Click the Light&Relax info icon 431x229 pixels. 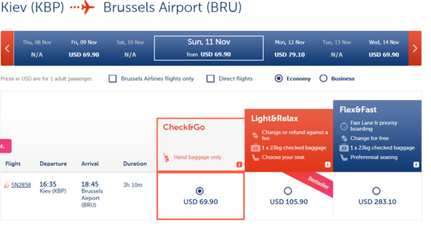click(328, 164)
